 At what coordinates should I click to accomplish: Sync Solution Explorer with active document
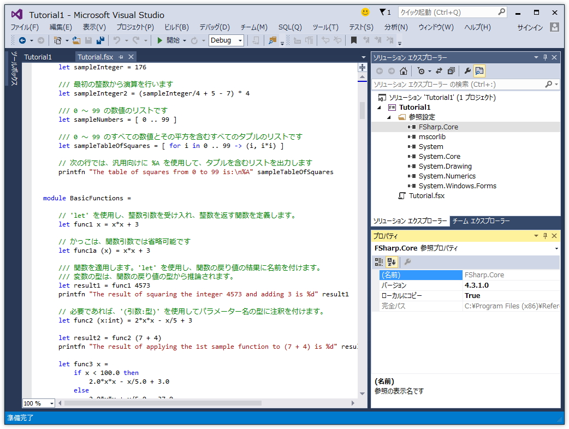pos(438,70)
